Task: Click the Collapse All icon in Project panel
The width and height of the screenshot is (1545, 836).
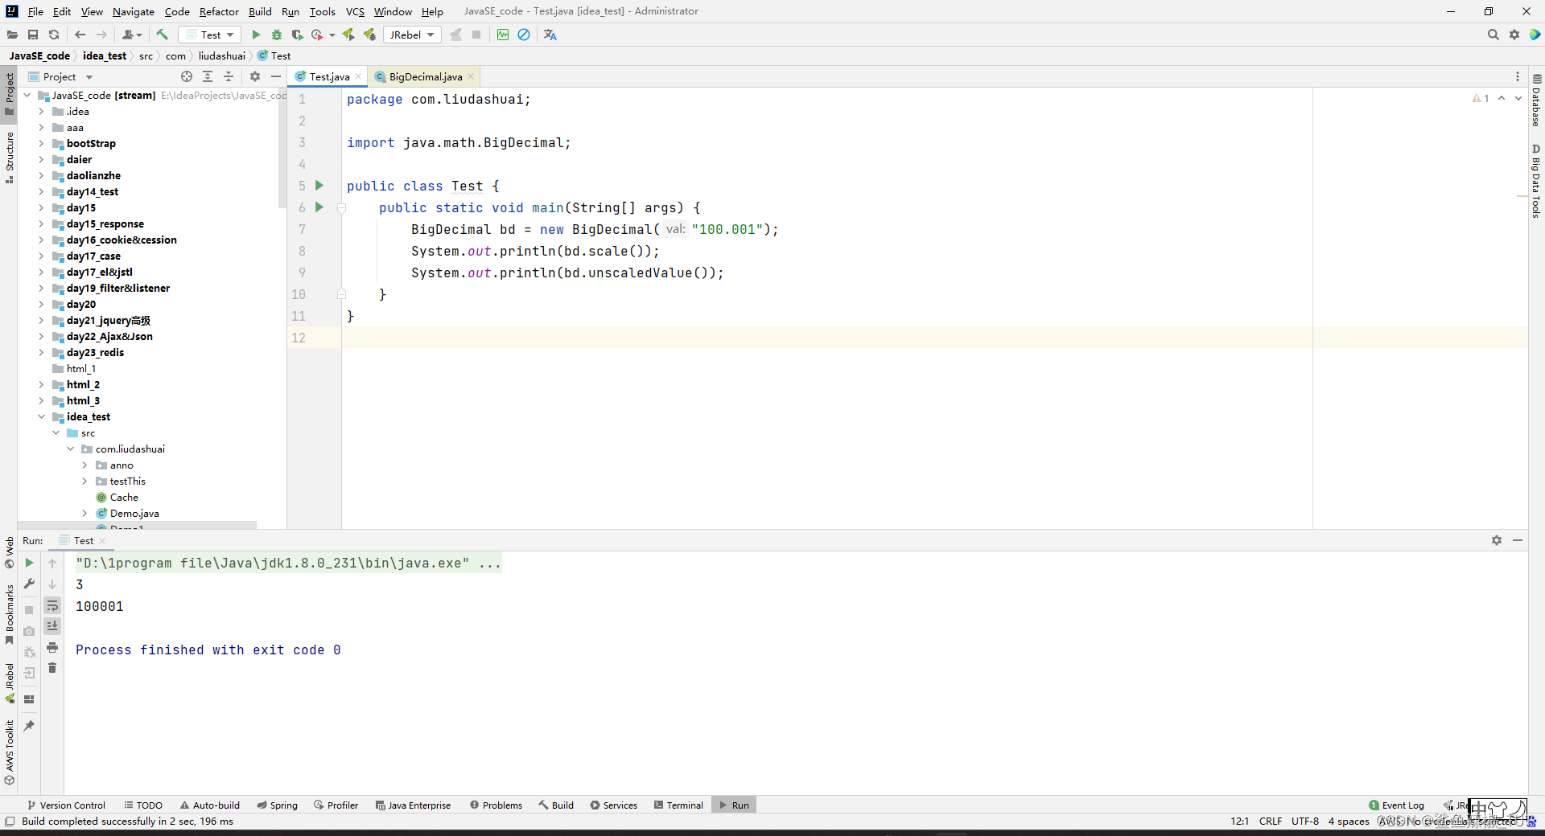Action: pos(229,76)
